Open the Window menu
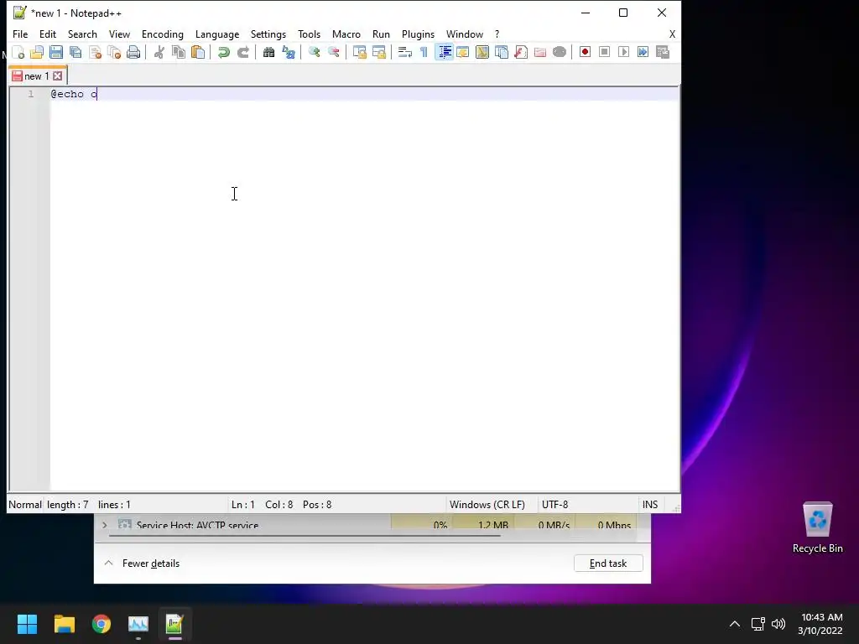 coord(465,34)
